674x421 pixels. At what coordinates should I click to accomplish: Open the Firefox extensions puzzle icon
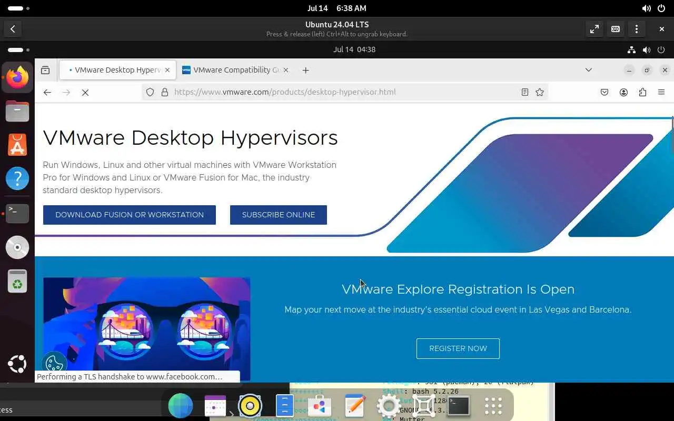pyautogui.click(x=642, y=92)
